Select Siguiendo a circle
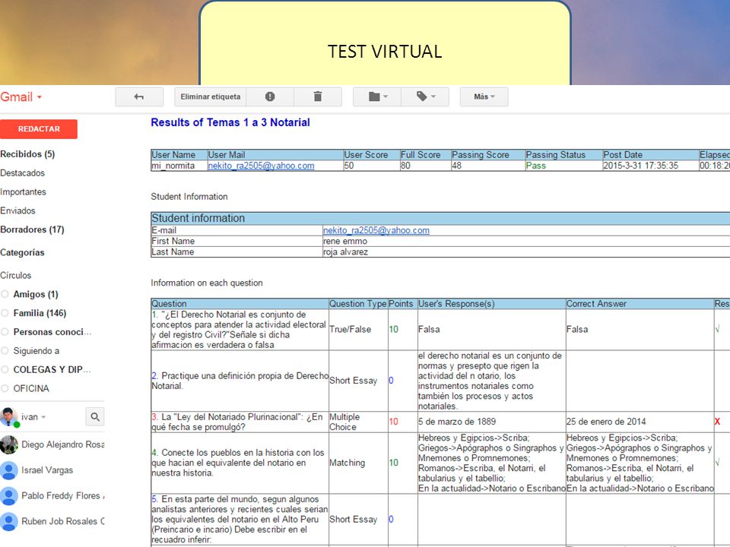This screenshot has width=730, height=547. click(x=36, y=351)
